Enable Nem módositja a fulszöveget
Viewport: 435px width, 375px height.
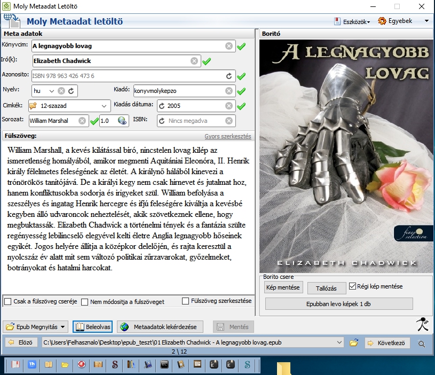(x=85, y=302)
